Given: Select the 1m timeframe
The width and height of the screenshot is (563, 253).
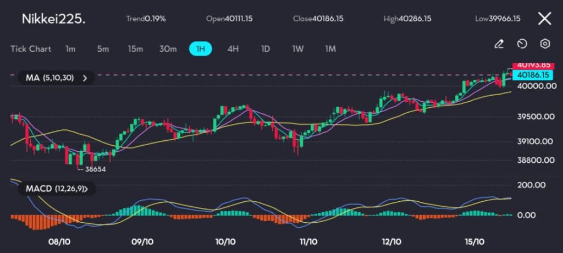Looking at the screenshot, I should 70,49.
